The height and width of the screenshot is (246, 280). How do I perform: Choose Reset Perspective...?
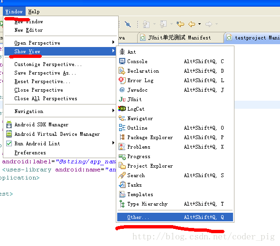click(60, 82)
